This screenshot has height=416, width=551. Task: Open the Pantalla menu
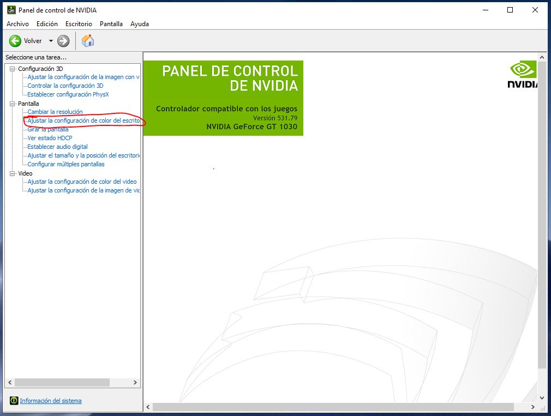point(111,24)
